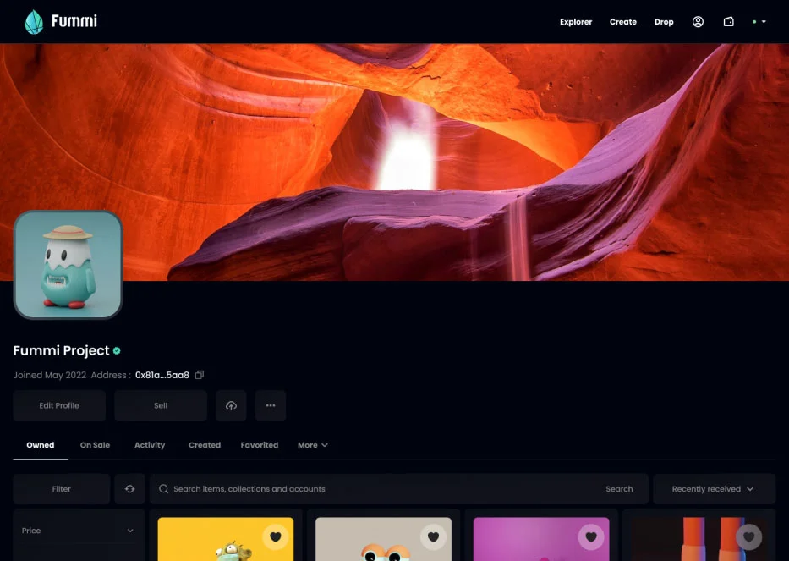Image resolution: width=789 pixels, height=561 pixels.
Task: Switch to the Favorited tab
Action: pos(259,444)
